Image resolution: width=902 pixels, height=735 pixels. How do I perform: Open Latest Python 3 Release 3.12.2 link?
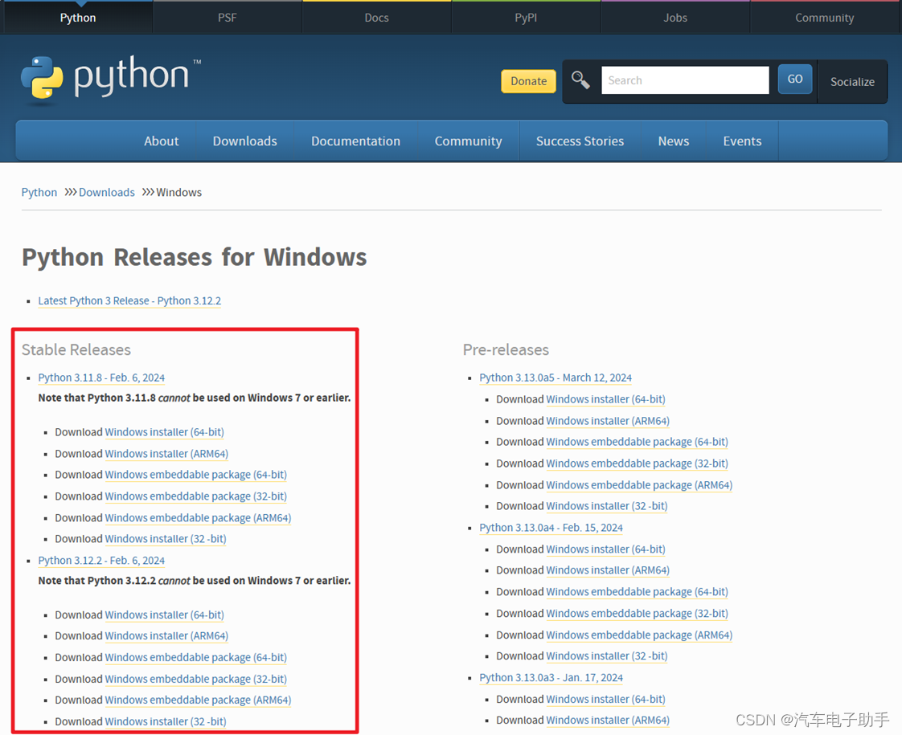tap(129, 300)
